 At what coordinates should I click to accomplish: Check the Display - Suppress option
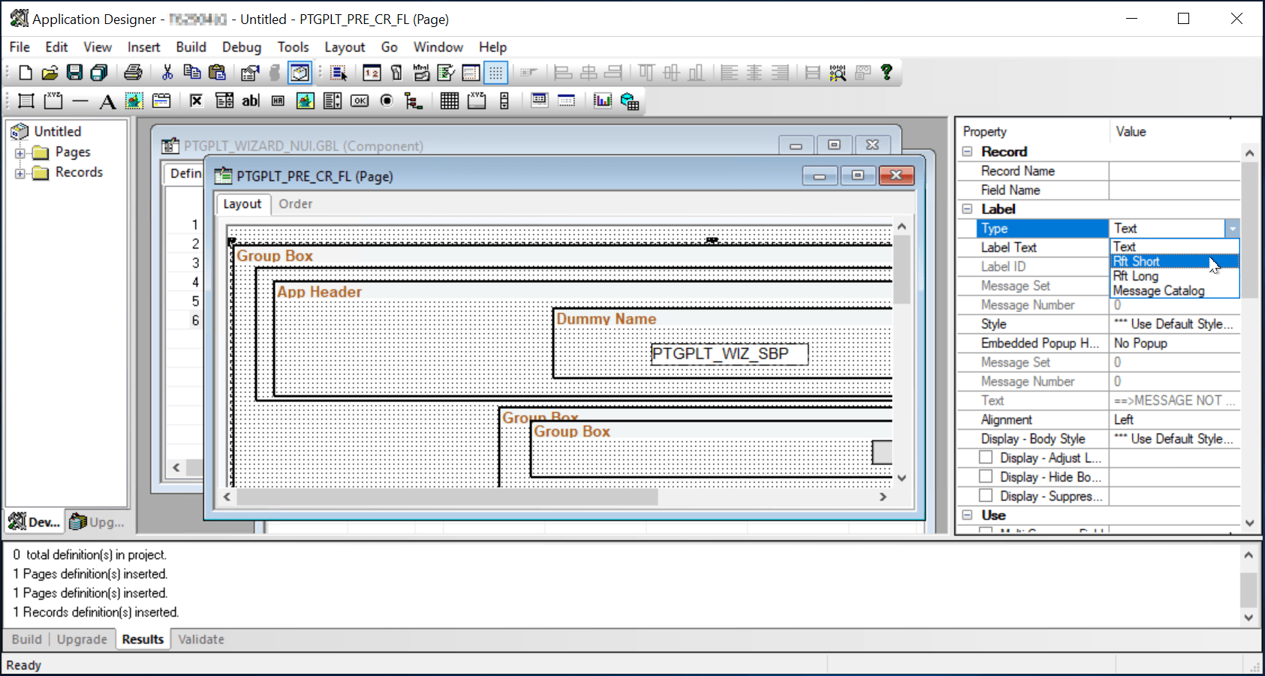(986, 495)
